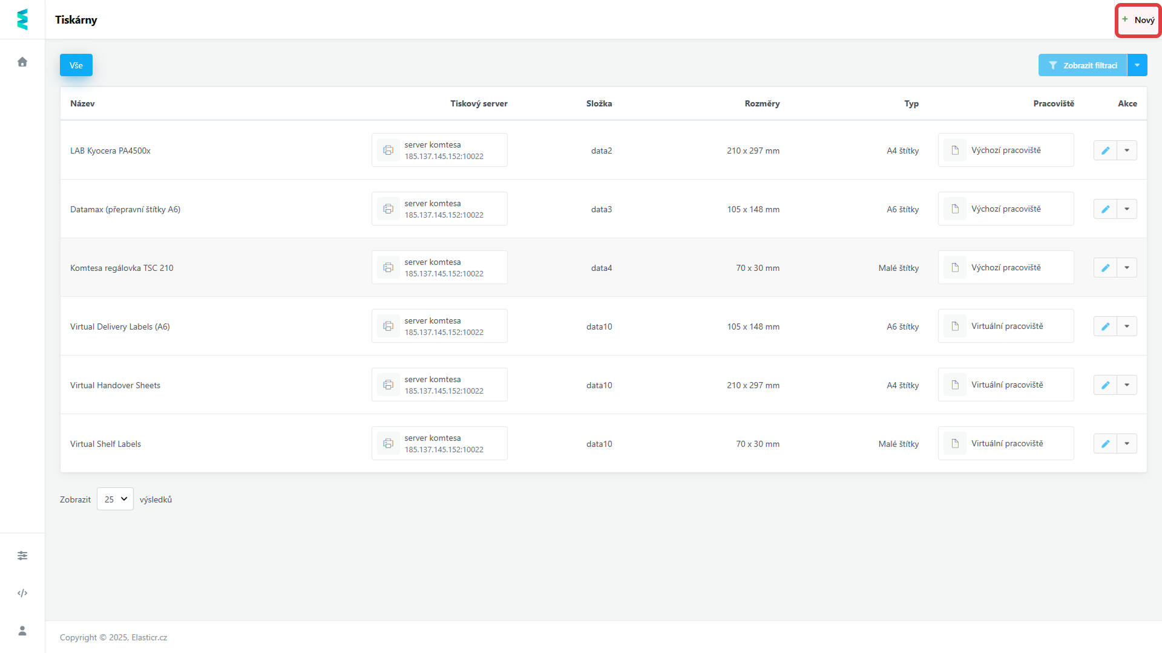The height and width of the screenshot is (653, 1162).
Task: Open server komtesa for Virtual Shelf Labels
Action: point(433,438)
